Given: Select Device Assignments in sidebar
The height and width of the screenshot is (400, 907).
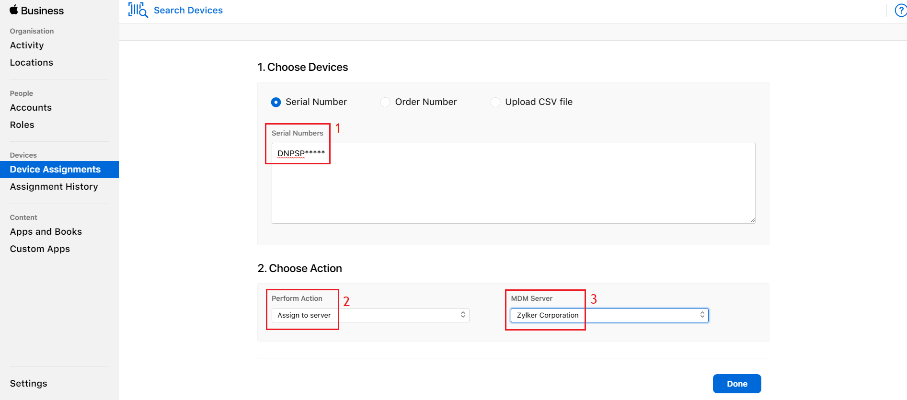Looking at the screenshot, I should [55, 170].
